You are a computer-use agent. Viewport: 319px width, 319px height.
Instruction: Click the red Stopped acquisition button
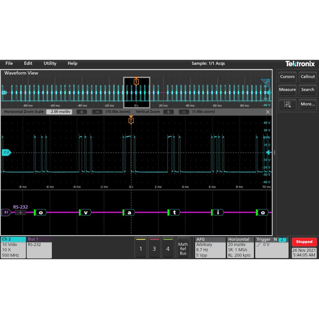[x=304, y=241]
